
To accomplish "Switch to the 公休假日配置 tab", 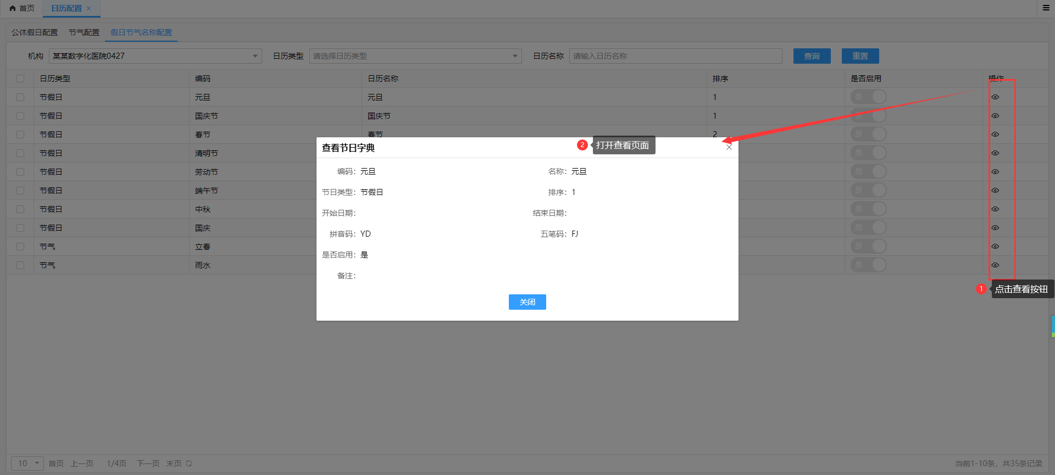I will pos(35,32).
